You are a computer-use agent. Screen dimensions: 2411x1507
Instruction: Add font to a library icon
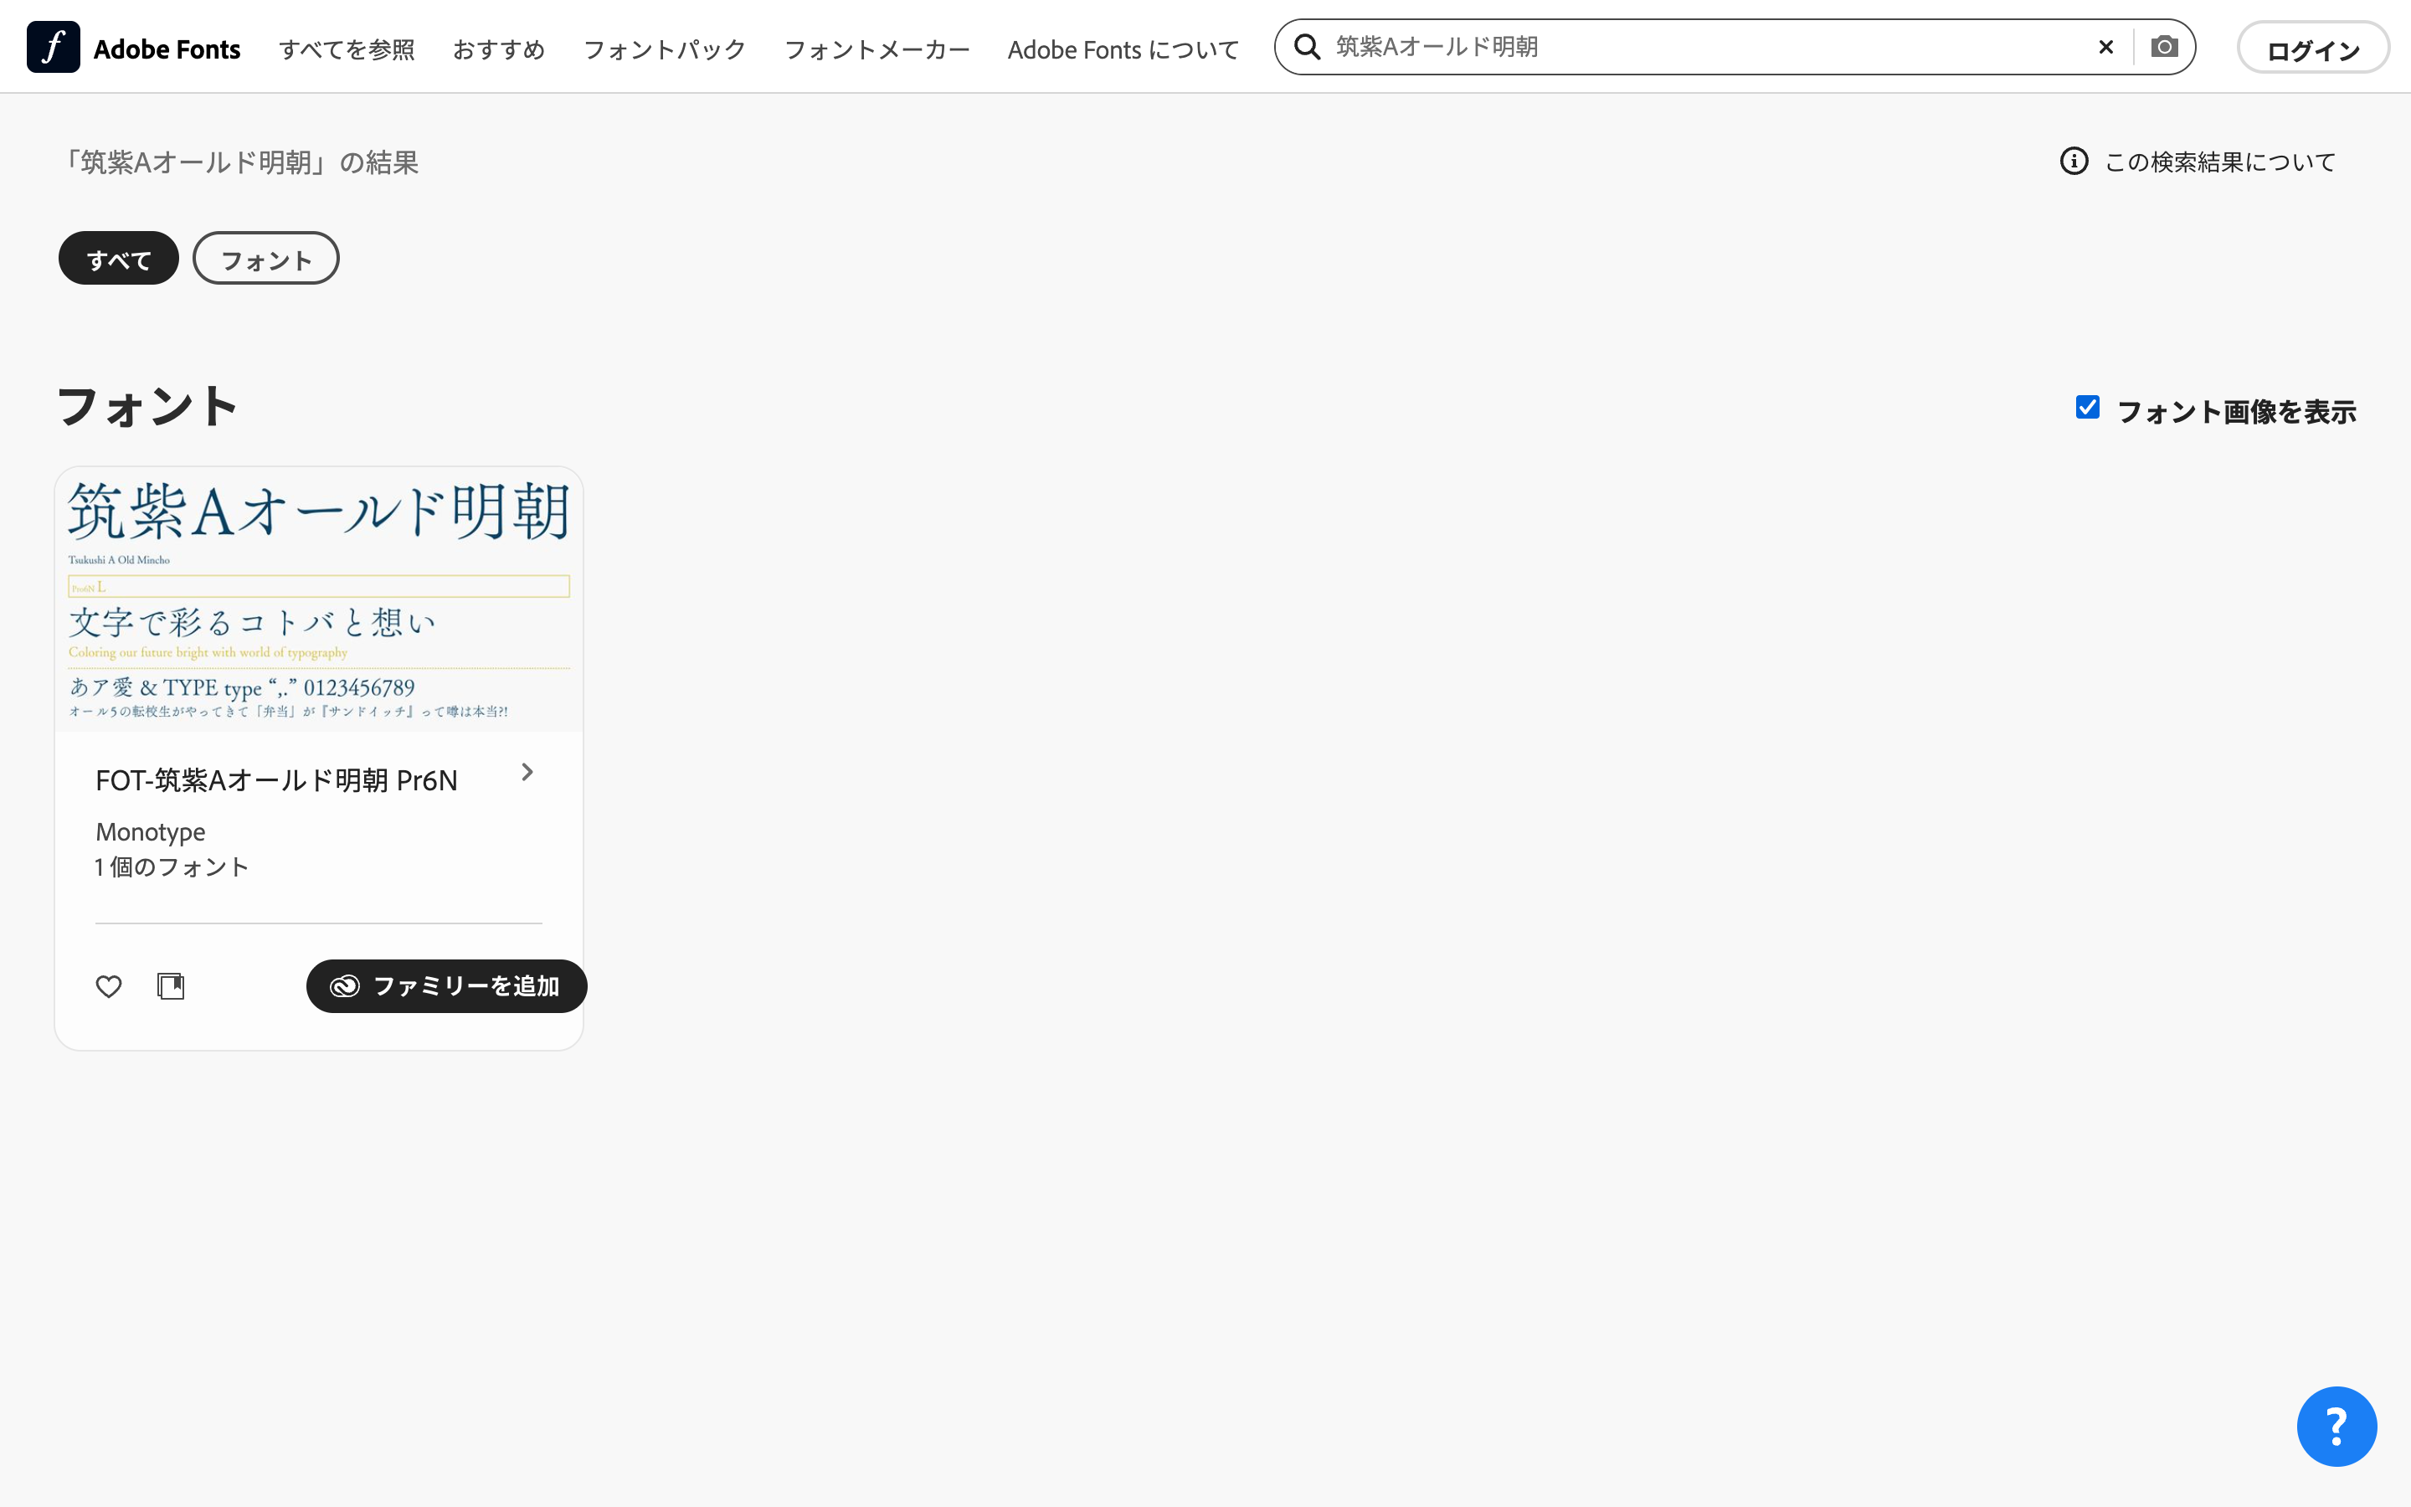point(172,985)
